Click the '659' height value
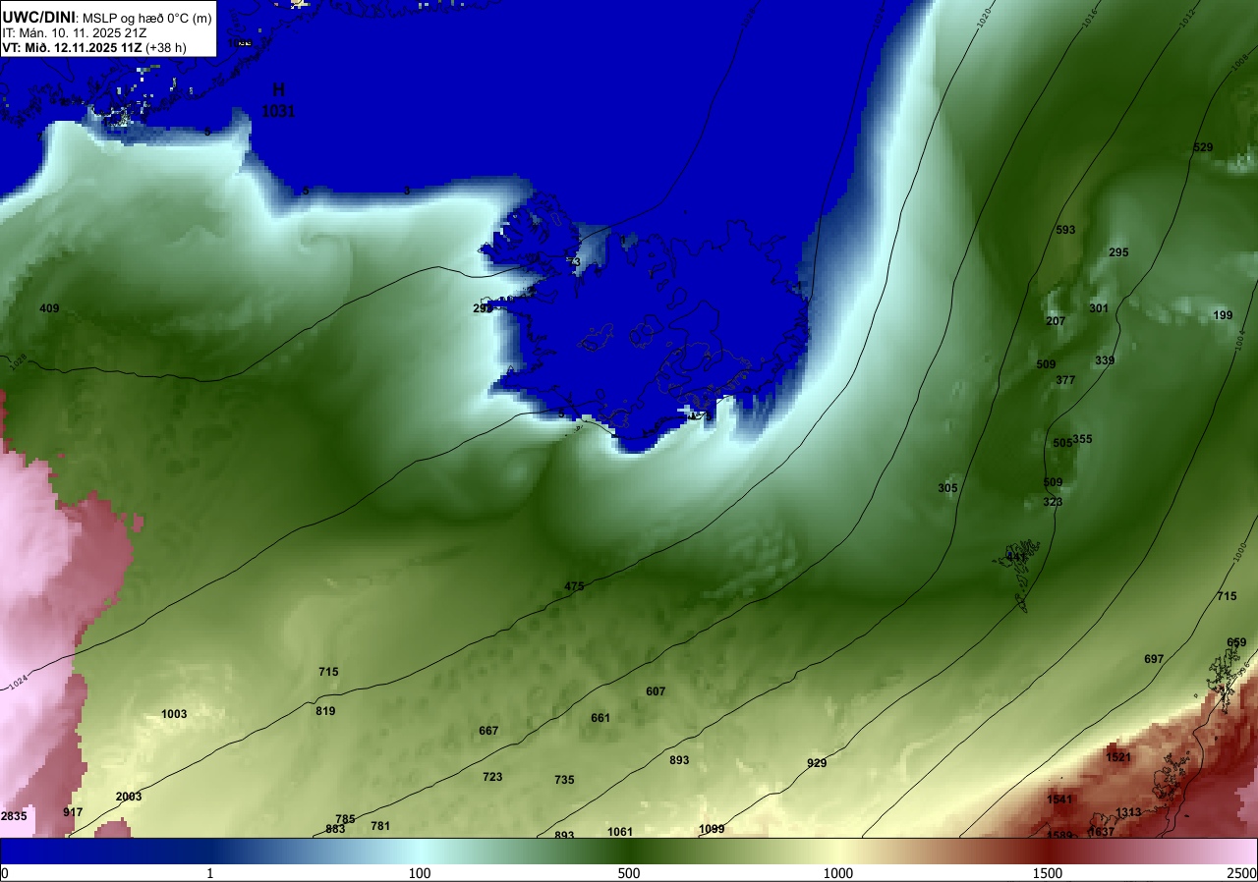 1236,642
